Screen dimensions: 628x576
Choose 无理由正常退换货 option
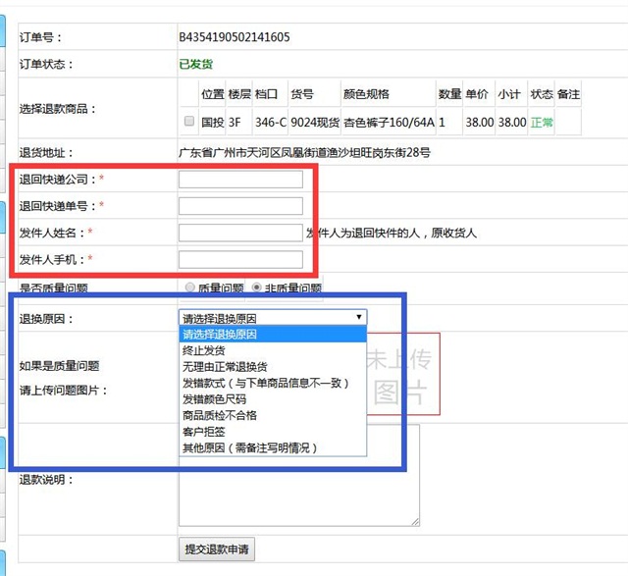coord(273,367)
